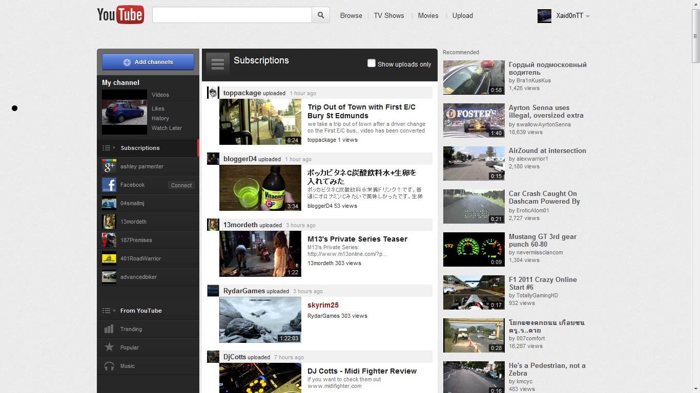Play Mustang GT 3rd gear thumbnail
Image resolution: width=700 pixels, height=393 pixels.
coord(474,249)
